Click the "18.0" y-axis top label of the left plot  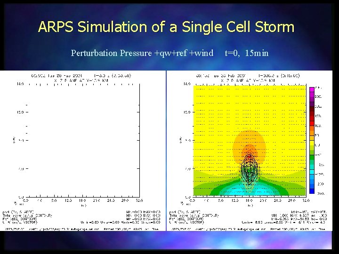20,84
